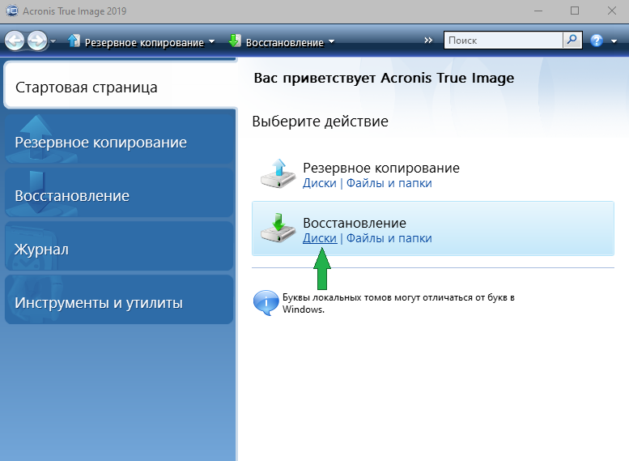The image size is (629, 461).
Task: Expand the help dropdown arrow
Action: [614, 41]
